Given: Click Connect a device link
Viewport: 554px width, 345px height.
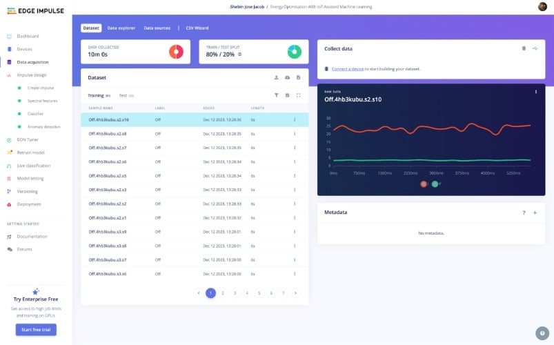Looking at the screenshot, I should pos(348,69).
